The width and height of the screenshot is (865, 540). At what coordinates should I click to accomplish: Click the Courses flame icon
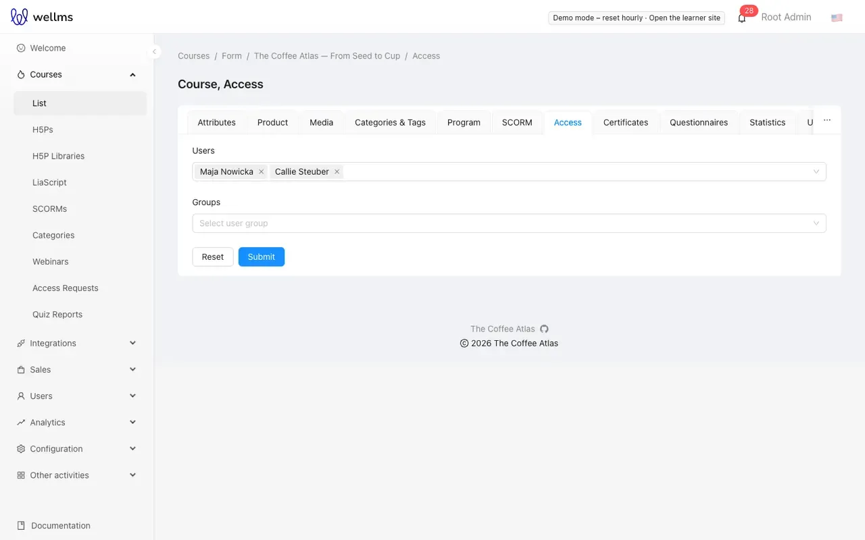[x=21, y=74]
